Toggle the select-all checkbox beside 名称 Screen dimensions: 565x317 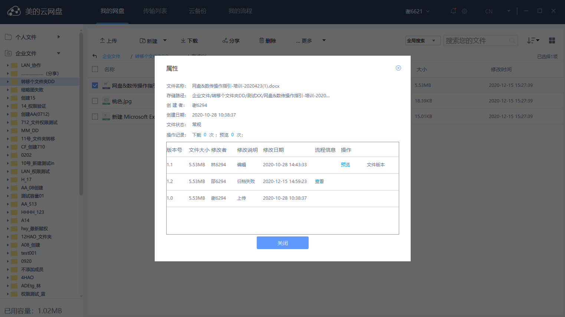click(95, 69)
